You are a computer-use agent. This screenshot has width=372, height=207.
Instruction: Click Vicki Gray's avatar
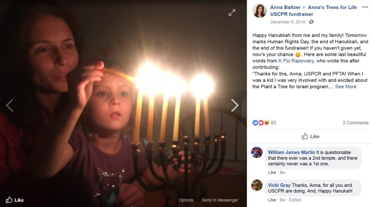pos(257,185)
